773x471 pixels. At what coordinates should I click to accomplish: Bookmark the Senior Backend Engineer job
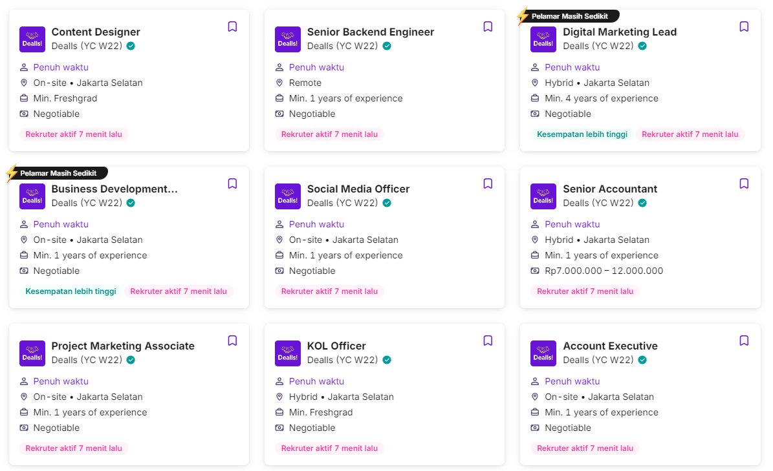488,26
